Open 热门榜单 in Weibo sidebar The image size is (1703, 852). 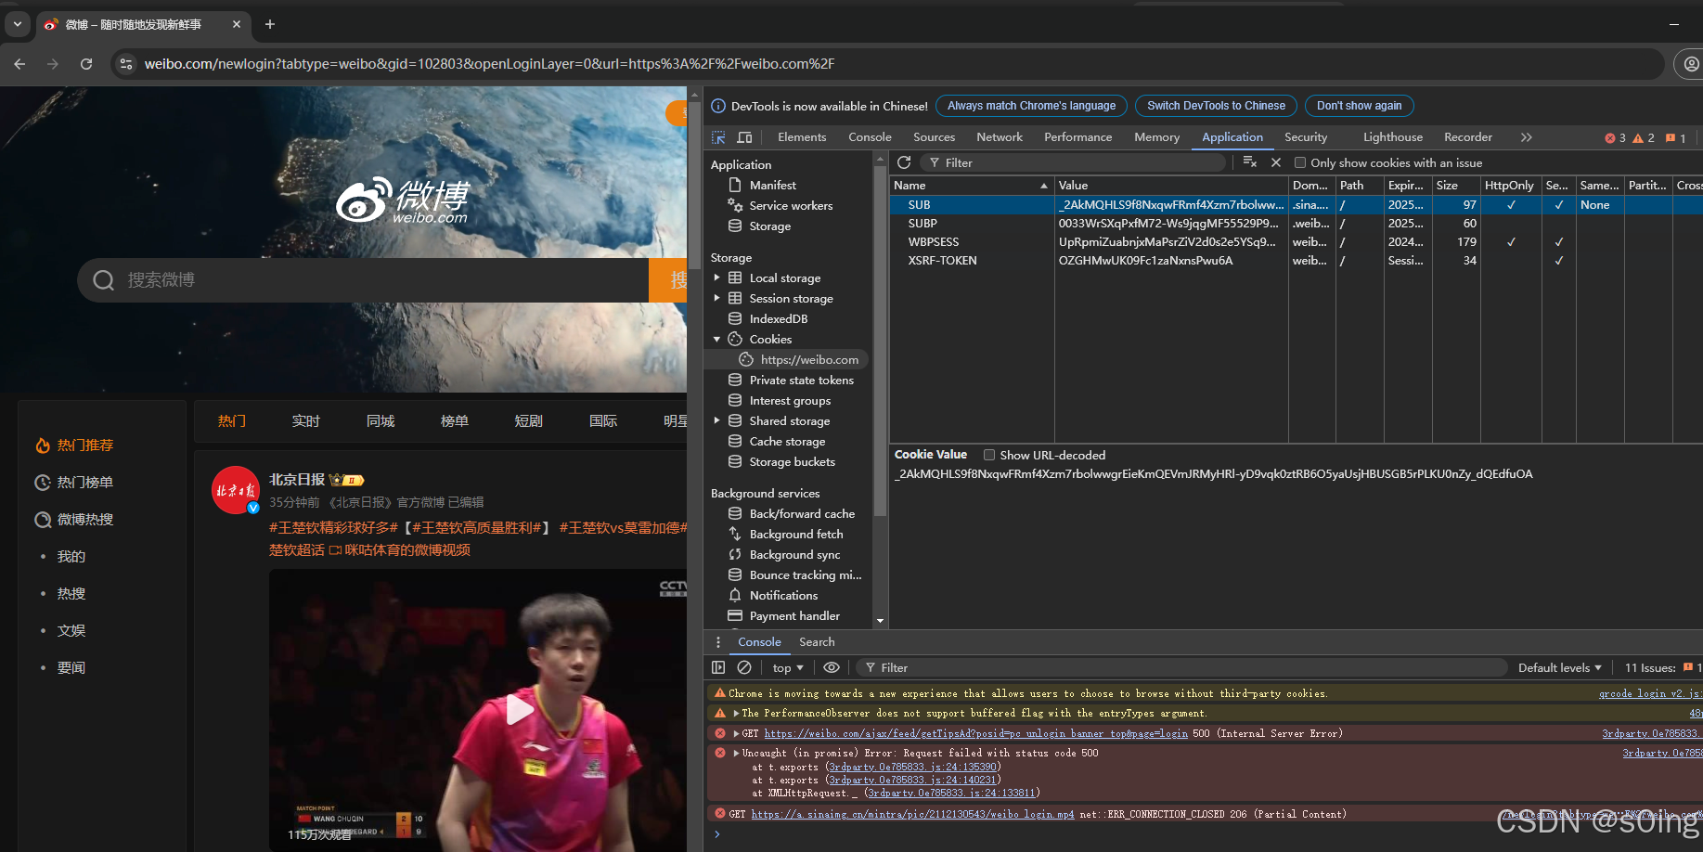(x=74, y=483)
